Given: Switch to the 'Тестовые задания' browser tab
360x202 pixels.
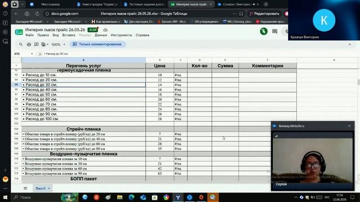Looking at the screenshot, I should [145, 4].
